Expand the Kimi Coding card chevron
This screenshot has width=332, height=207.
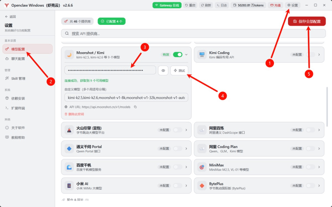point(319,55)
